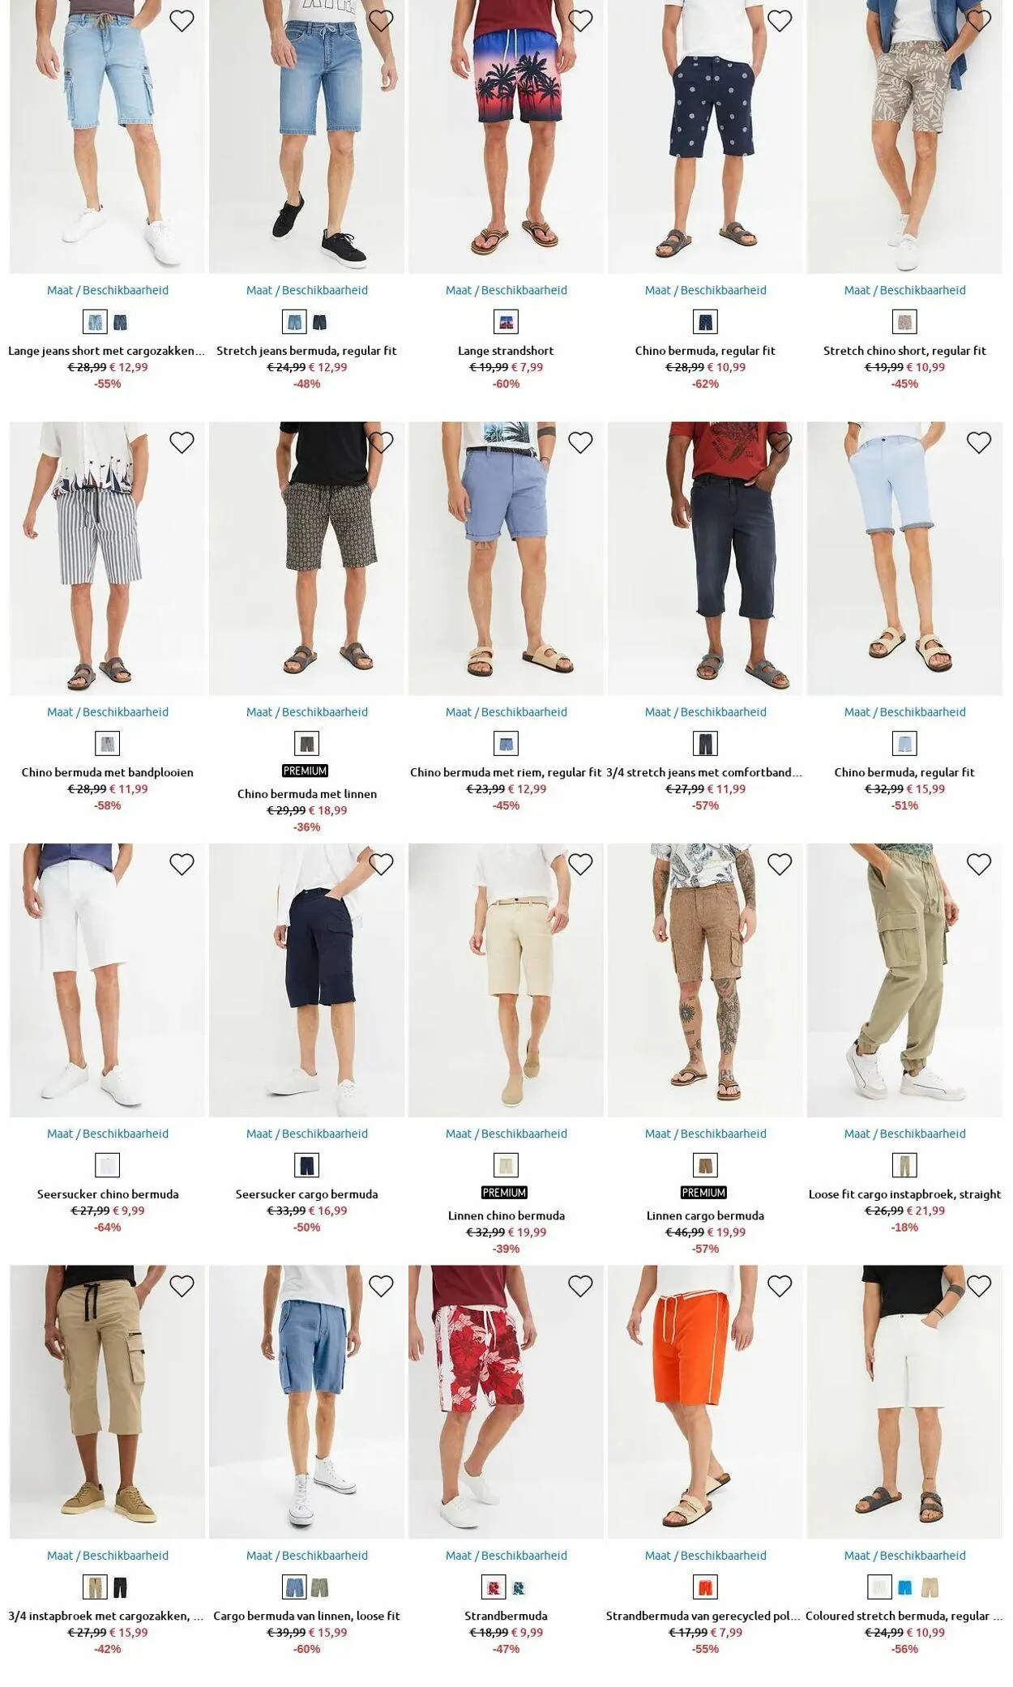
Task: Select dark color swatch for Lange jeans short
Action: click(121, 322)
